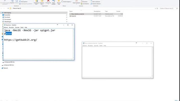This screenshot has height=101, width=180.
Task: Sort files by the Gewijzigd op column header
Action: 97,11
